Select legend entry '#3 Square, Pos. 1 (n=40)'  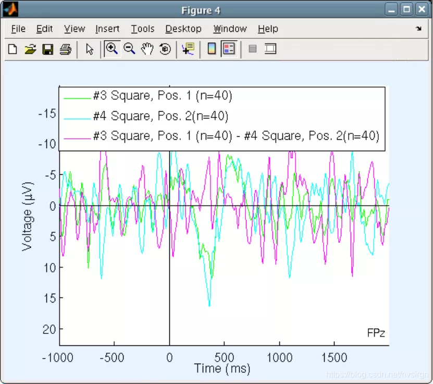point(163,95)
